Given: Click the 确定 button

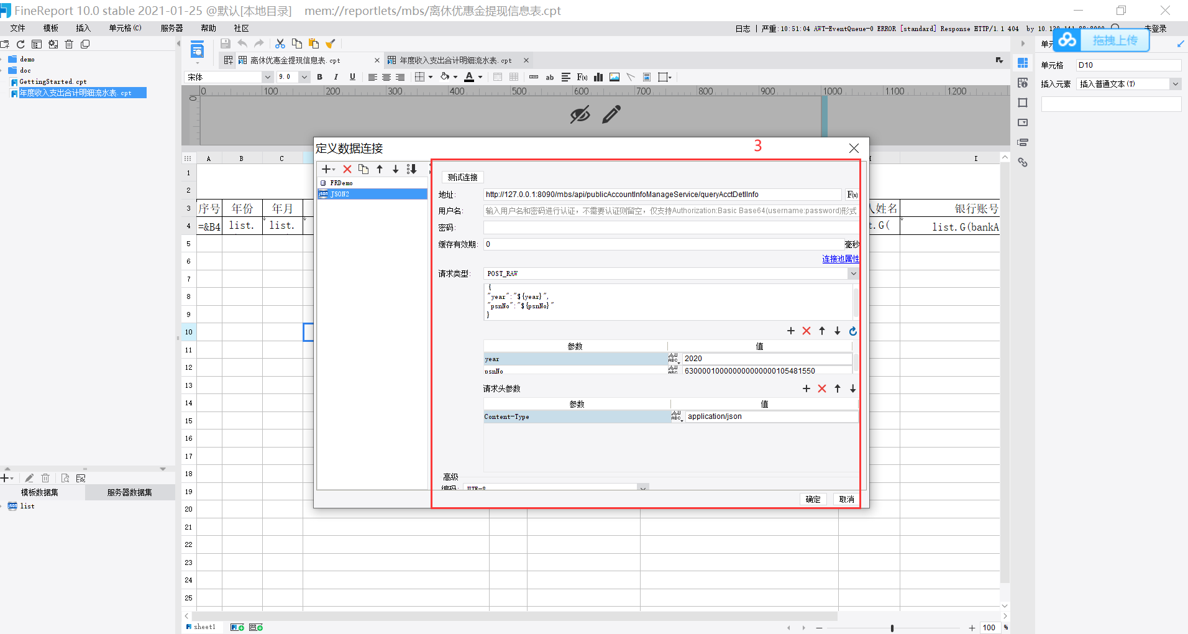Looking at the screenshot, I should pyautogui.click(x=813, y=499).
